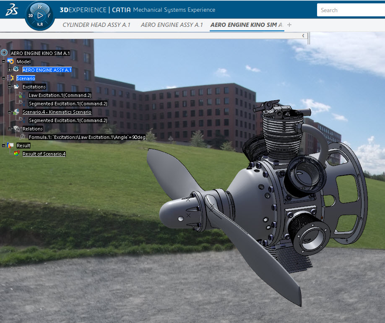385x323 pixels.
Task: Select the Result tree label
Action: click(x=23, y=146)
